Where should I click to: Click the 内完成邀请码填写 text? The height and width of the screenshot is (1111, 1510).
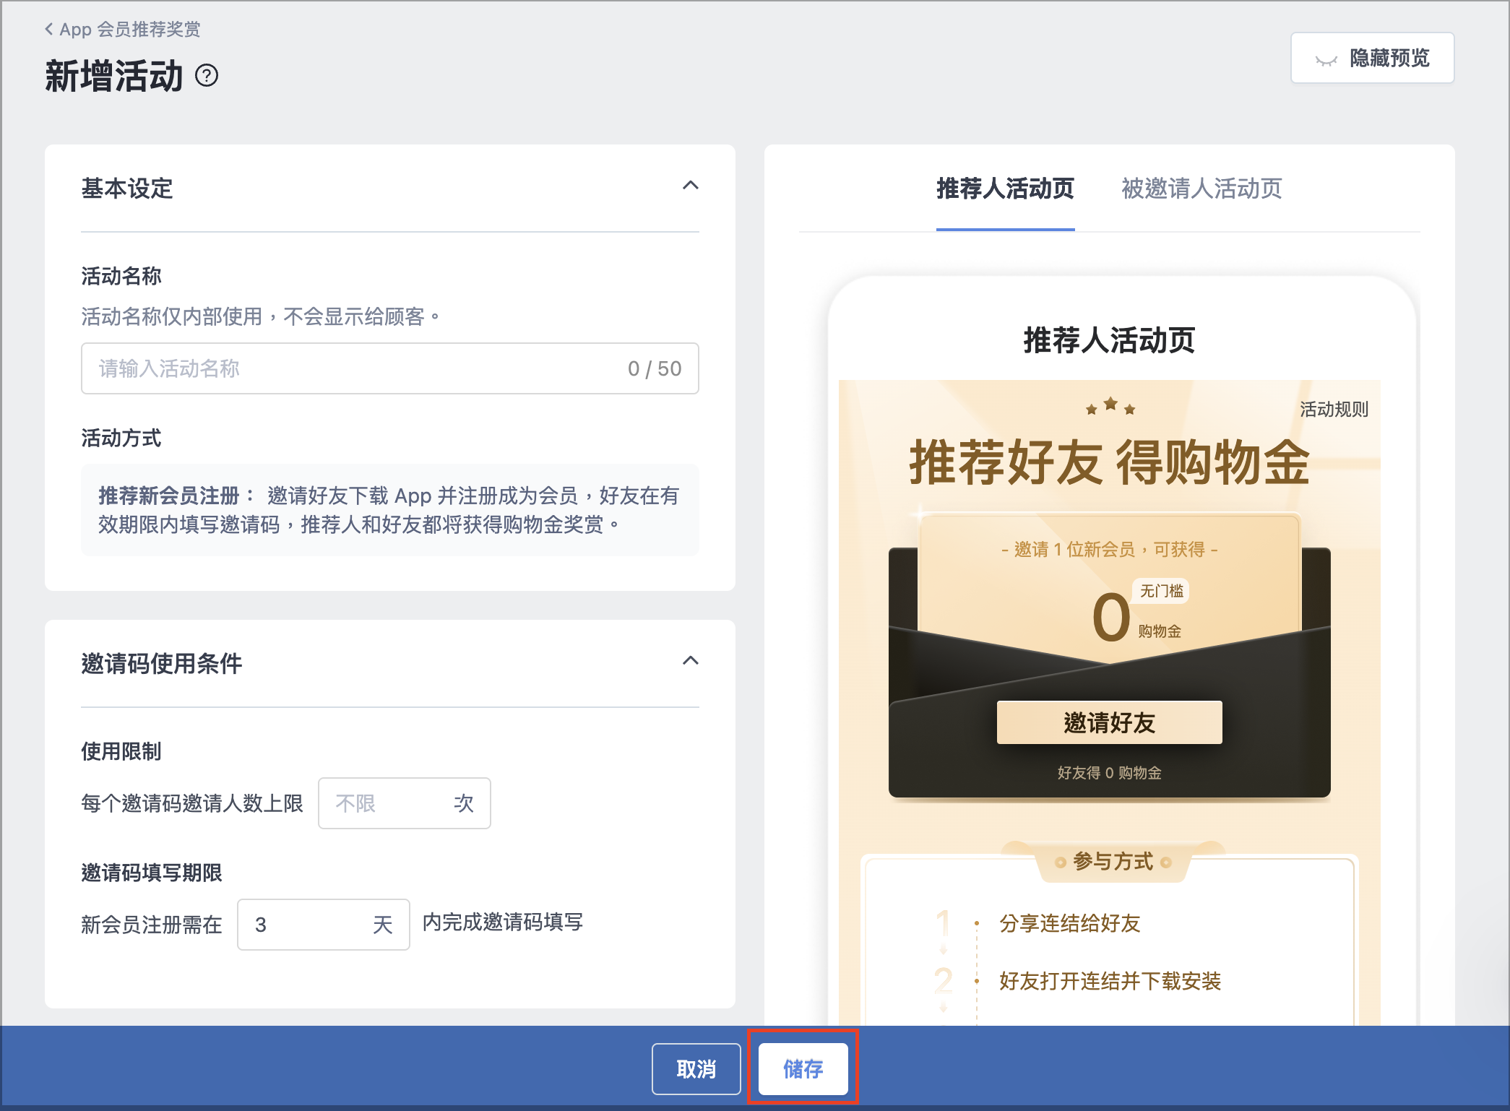click(503, 922)
